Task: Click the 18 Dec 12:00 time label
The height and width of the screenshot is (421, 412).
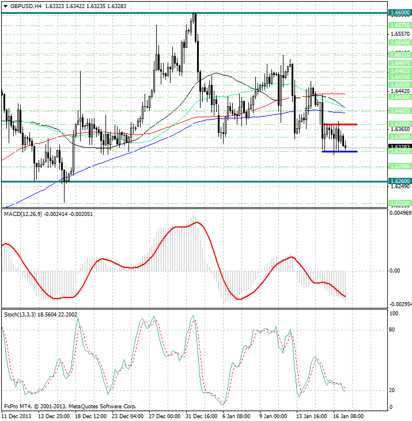Action: [91, 416]
